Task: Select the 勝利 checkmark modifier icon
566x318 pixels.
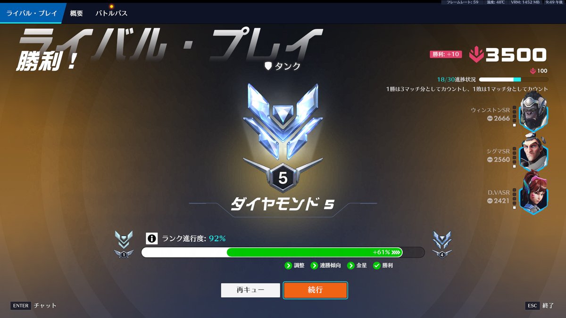Action: tap(376, 266)
